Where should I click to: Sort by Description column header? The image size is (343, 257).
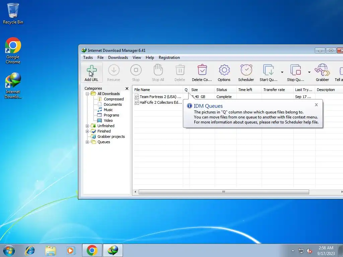pos(329,90)
